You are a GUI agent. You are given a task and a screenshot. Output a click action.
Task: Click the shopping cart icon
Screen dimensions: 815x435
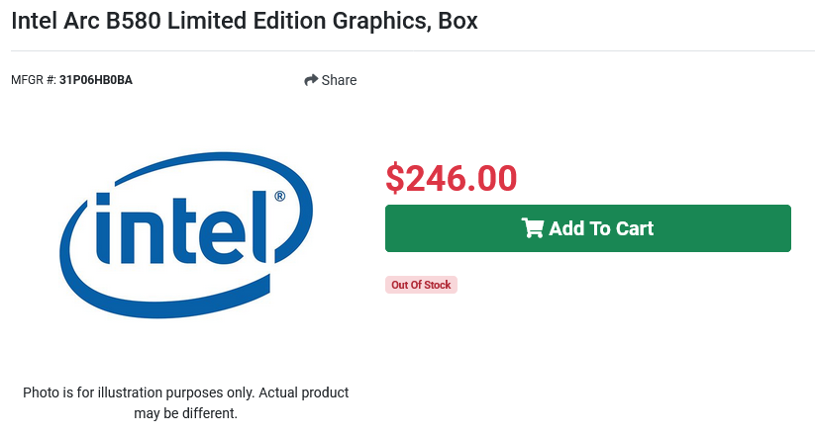(x=532, y=228)
